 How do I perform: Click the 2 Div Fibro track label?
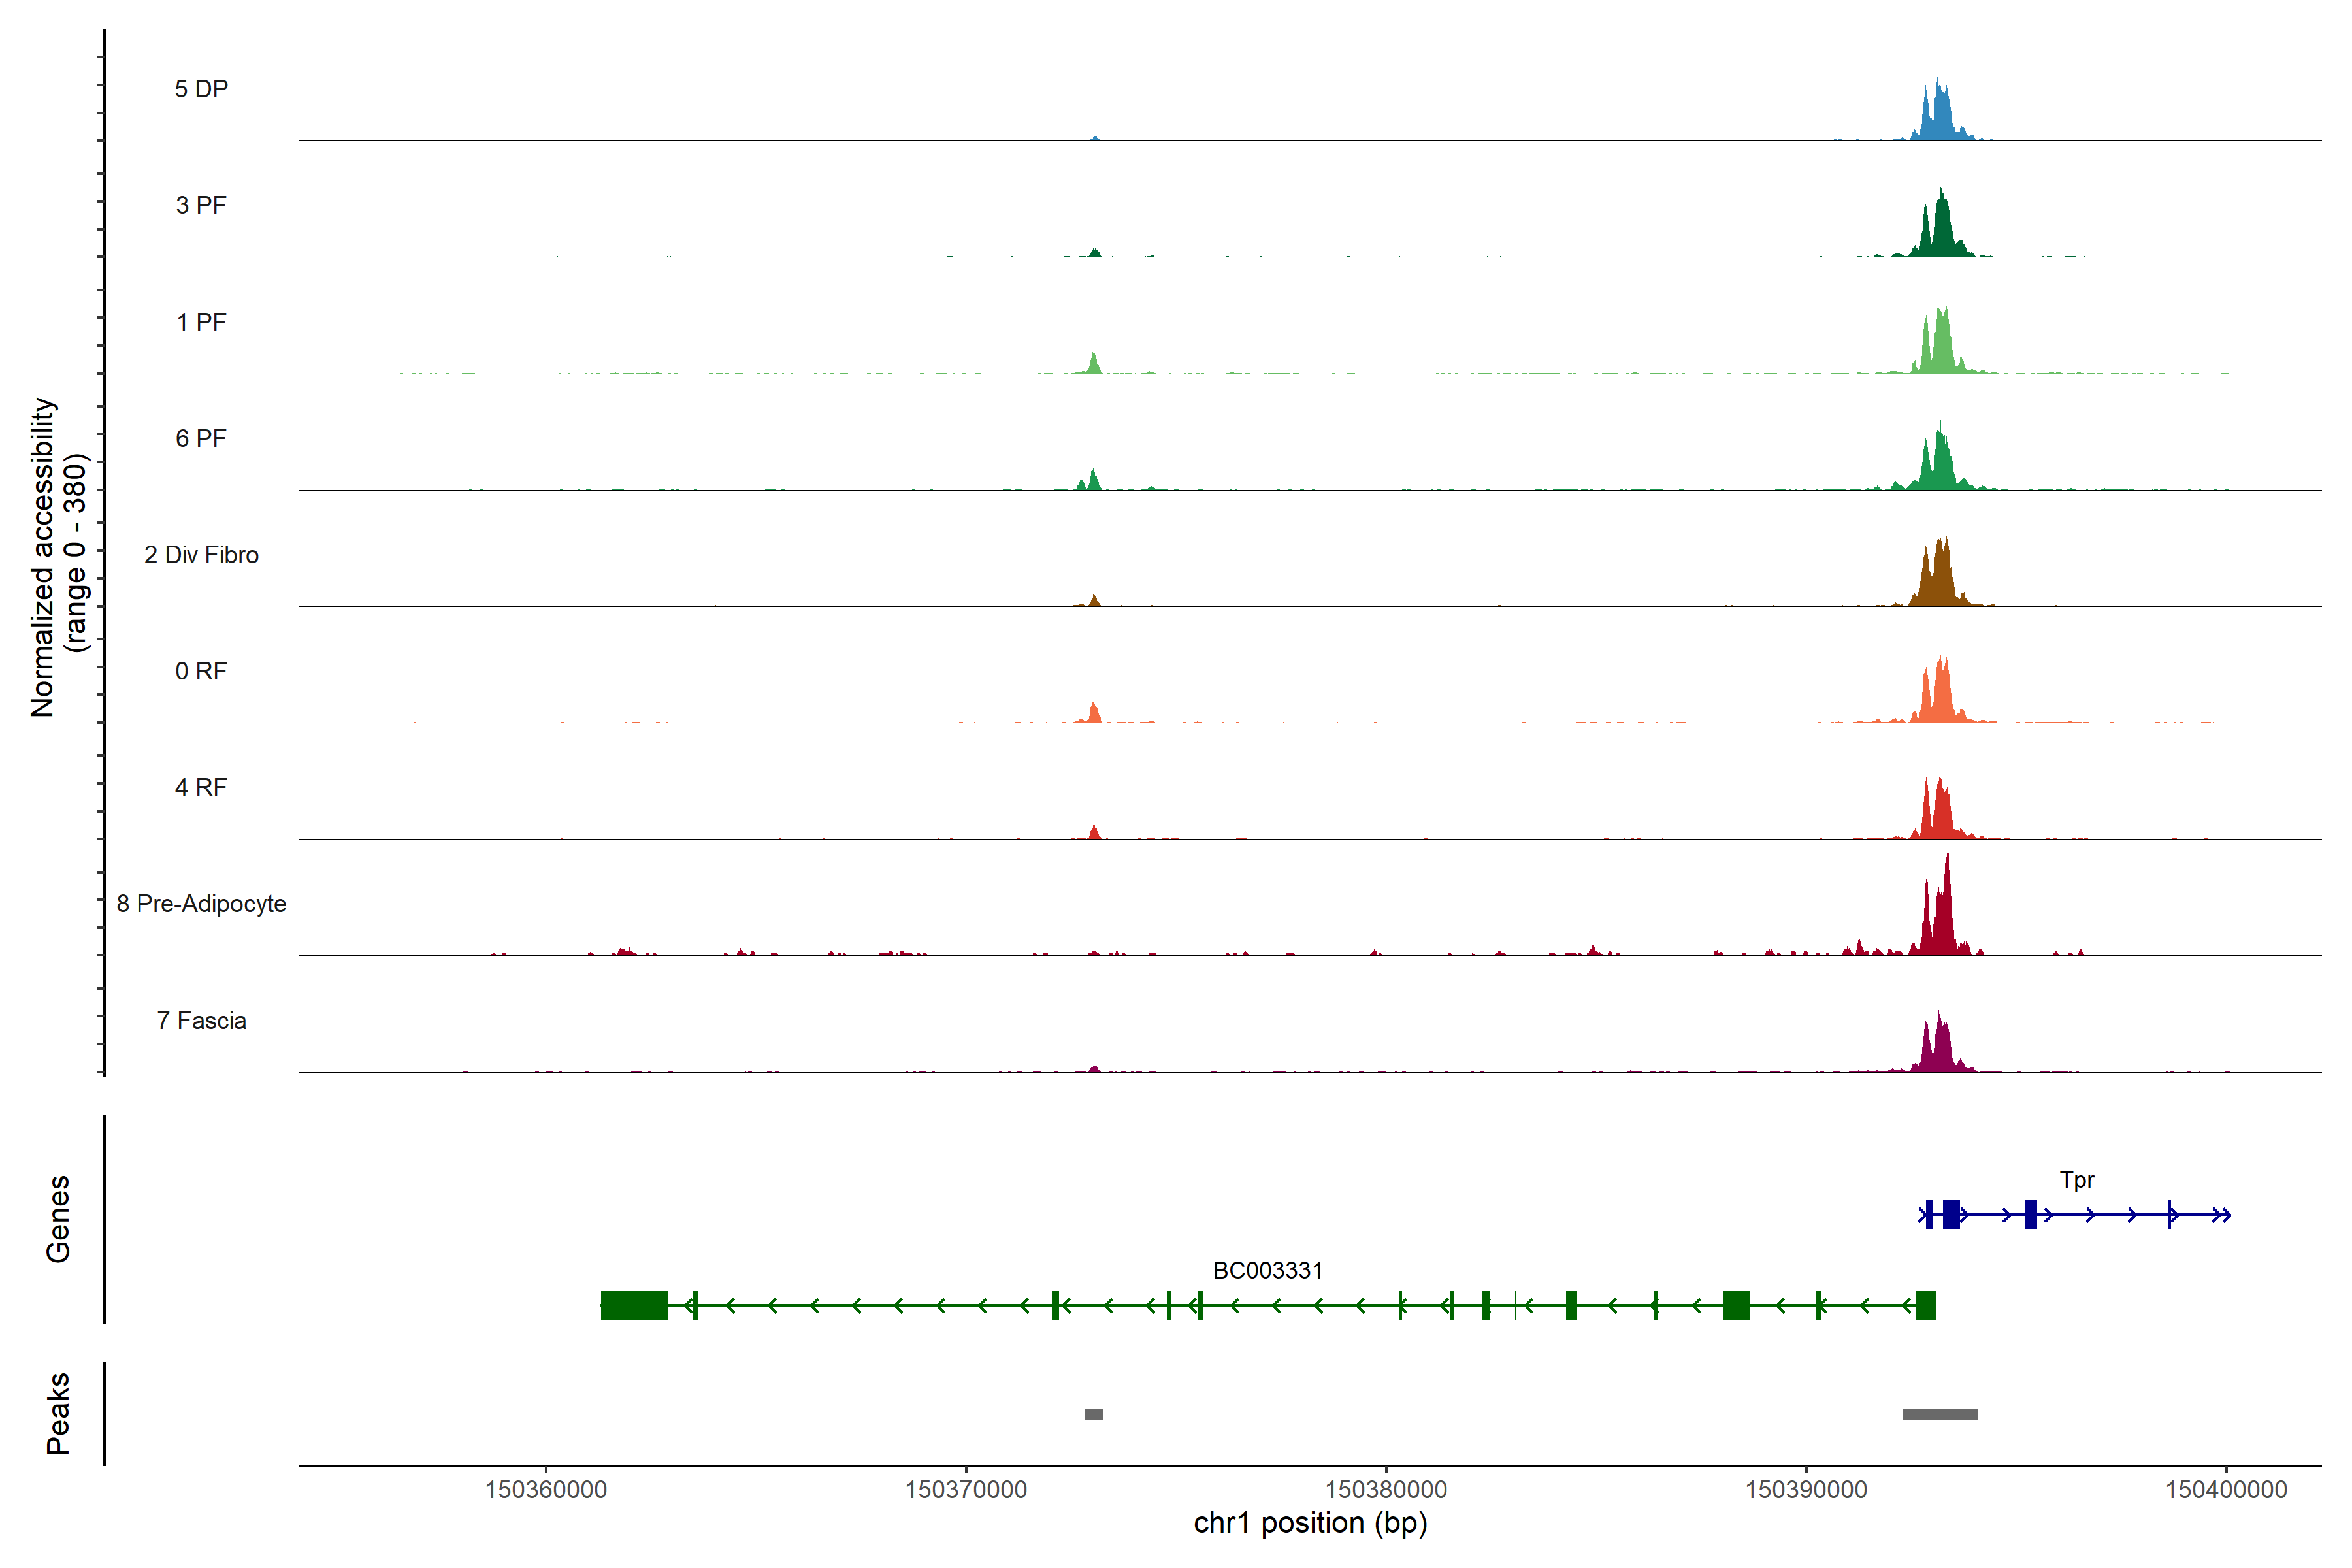(201, 554)
